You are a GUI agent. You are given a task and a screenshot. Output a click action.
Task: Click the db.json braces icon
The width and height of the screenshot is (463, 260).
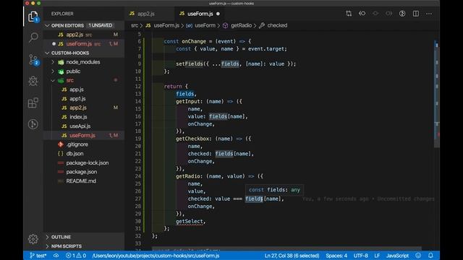pos(61,154)
